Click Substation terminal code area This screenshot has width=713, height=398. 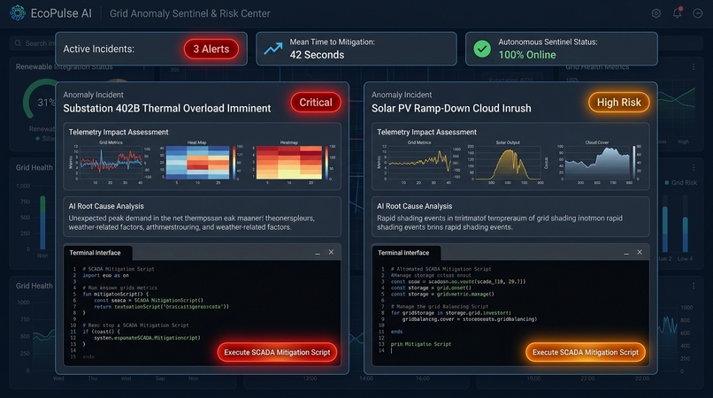203,313
